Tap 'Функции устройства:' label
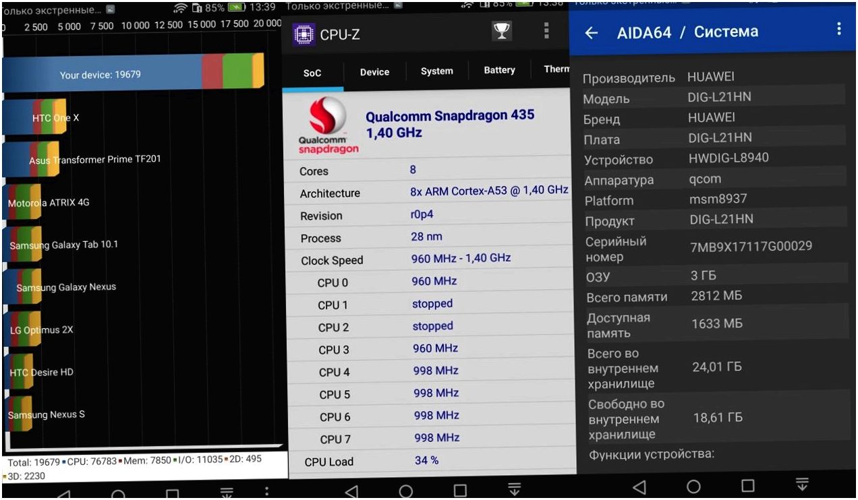This screenshot has height=500, width=858. coord(652,454)
